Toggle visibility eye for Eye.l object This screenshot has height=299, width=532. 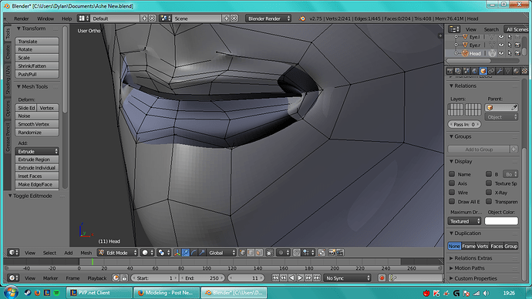tap(501, 37)
